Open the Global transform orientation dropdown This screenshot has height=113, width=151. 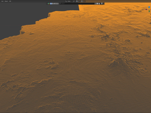(69, 1)
